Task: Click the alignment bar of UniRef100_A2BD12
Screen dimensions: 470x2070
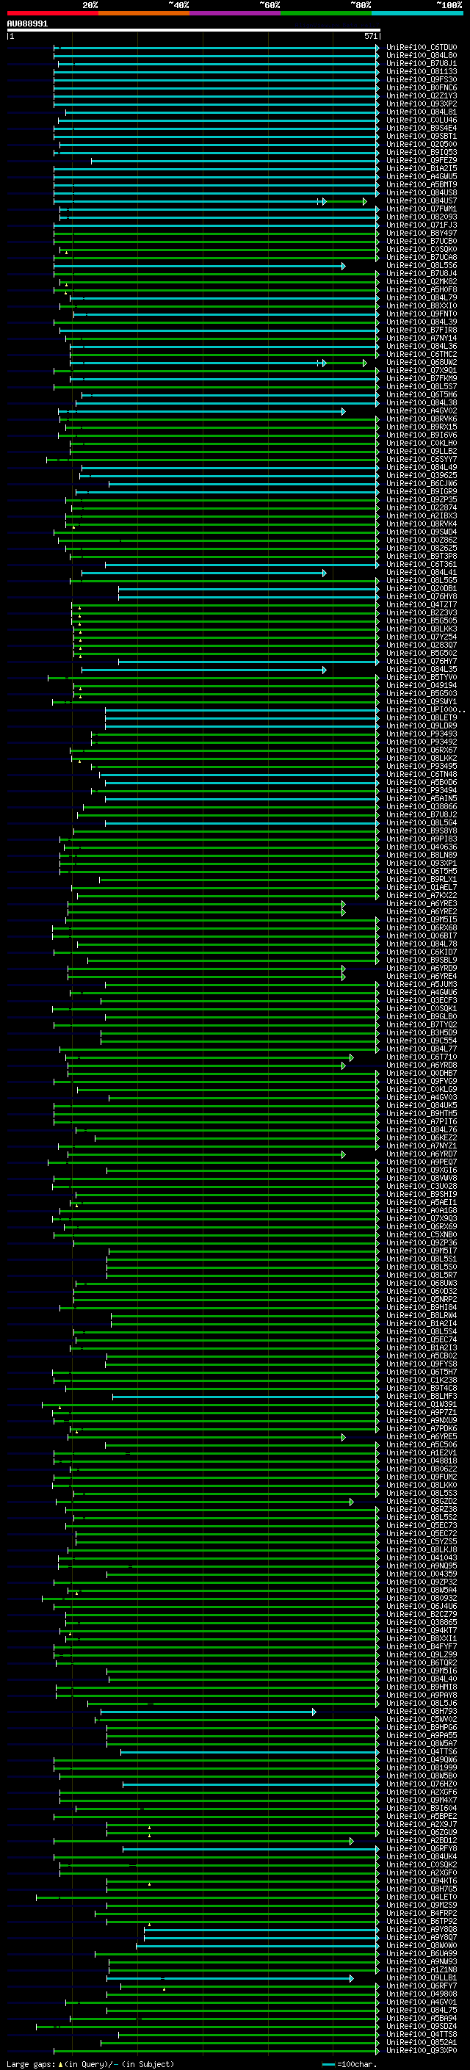Action: pos(203,1840)
